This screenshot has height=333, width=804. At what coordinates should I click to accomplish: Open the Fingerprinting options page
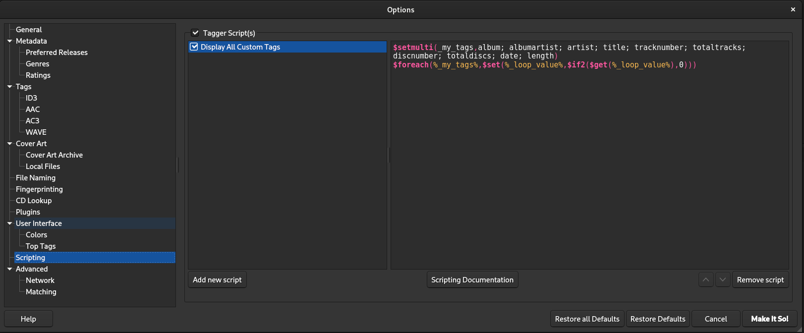click(x=39, y=189)
